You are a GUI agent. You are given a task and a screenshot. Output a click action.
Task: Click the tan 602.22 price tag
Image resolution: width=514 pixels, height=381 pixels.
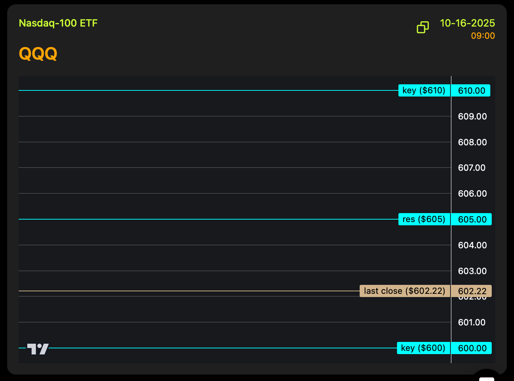tap(472, 291)
